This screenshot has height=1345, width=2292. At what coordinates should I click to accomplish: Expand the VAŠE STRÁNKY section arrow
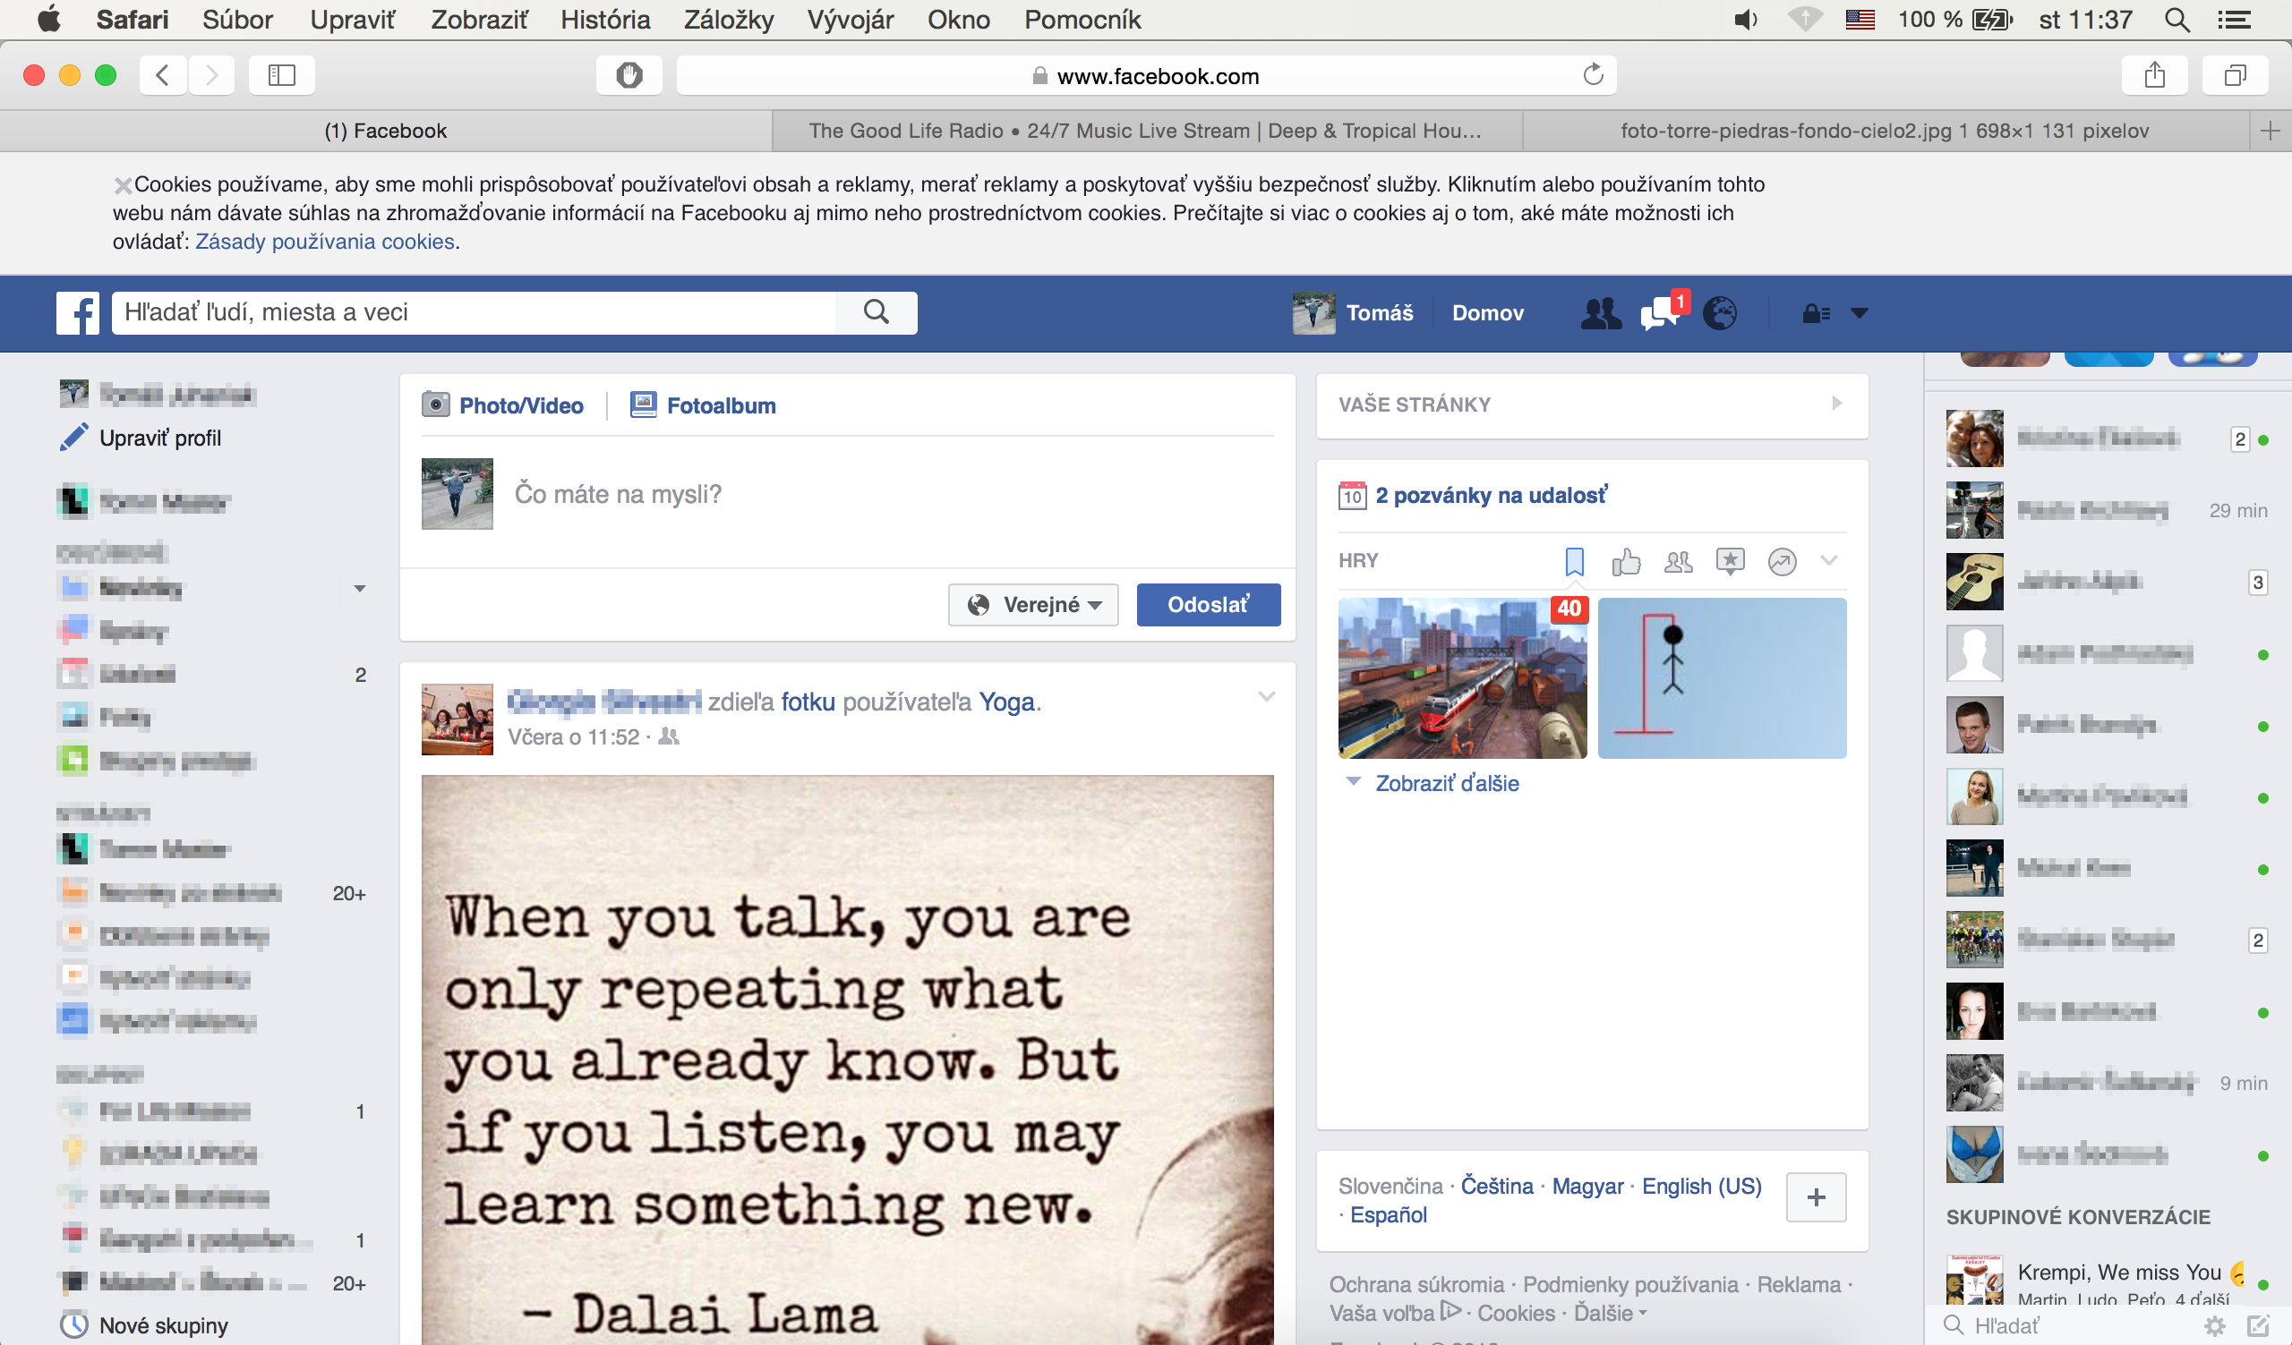[1837, 404]
